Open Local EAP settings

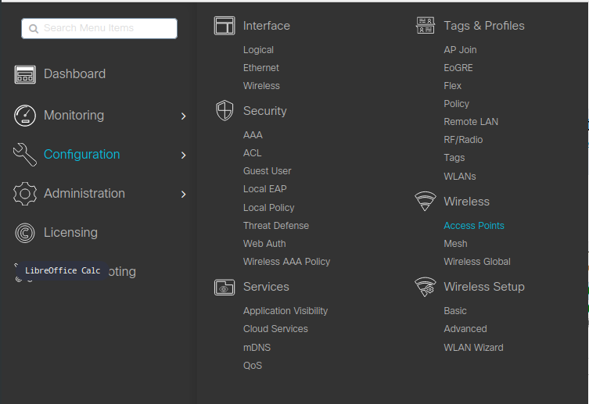pos(265,189)
